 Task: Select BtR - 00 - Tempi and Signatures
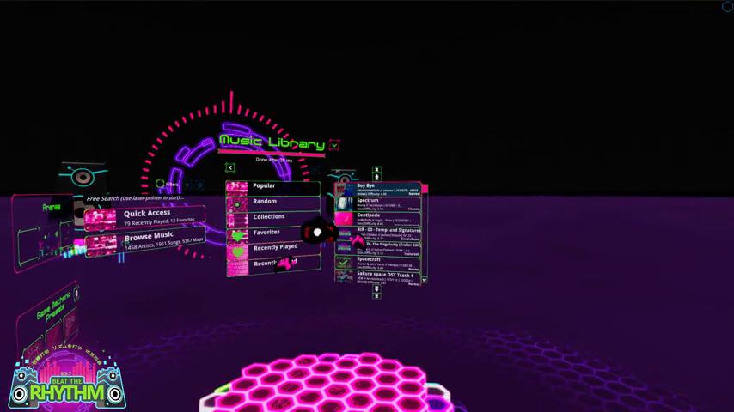pos(378,233)
